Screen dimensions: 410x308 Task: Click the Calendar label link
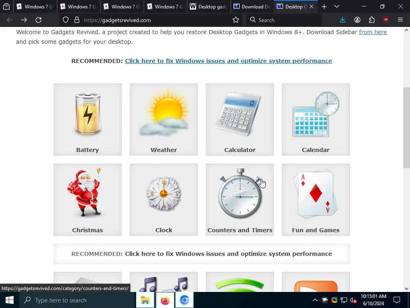316,150
